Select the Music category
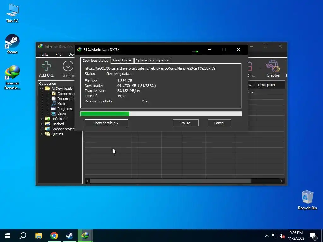This screenshot has width=323, height=242. point(59,104)
